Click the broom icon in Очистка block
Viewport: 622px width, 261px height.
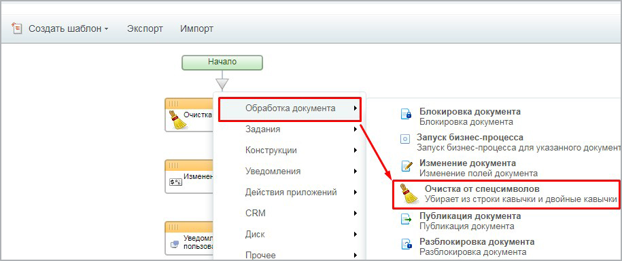177,119
